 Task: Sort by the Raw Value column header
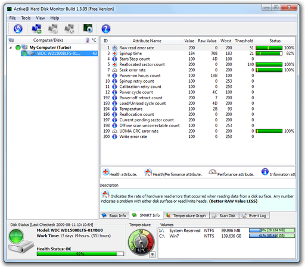207,41
